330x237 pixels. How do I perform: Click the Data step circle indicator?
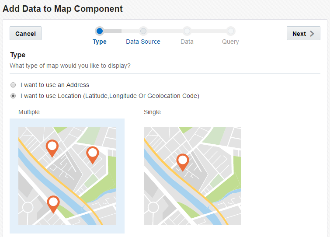[x=187, y=31]
